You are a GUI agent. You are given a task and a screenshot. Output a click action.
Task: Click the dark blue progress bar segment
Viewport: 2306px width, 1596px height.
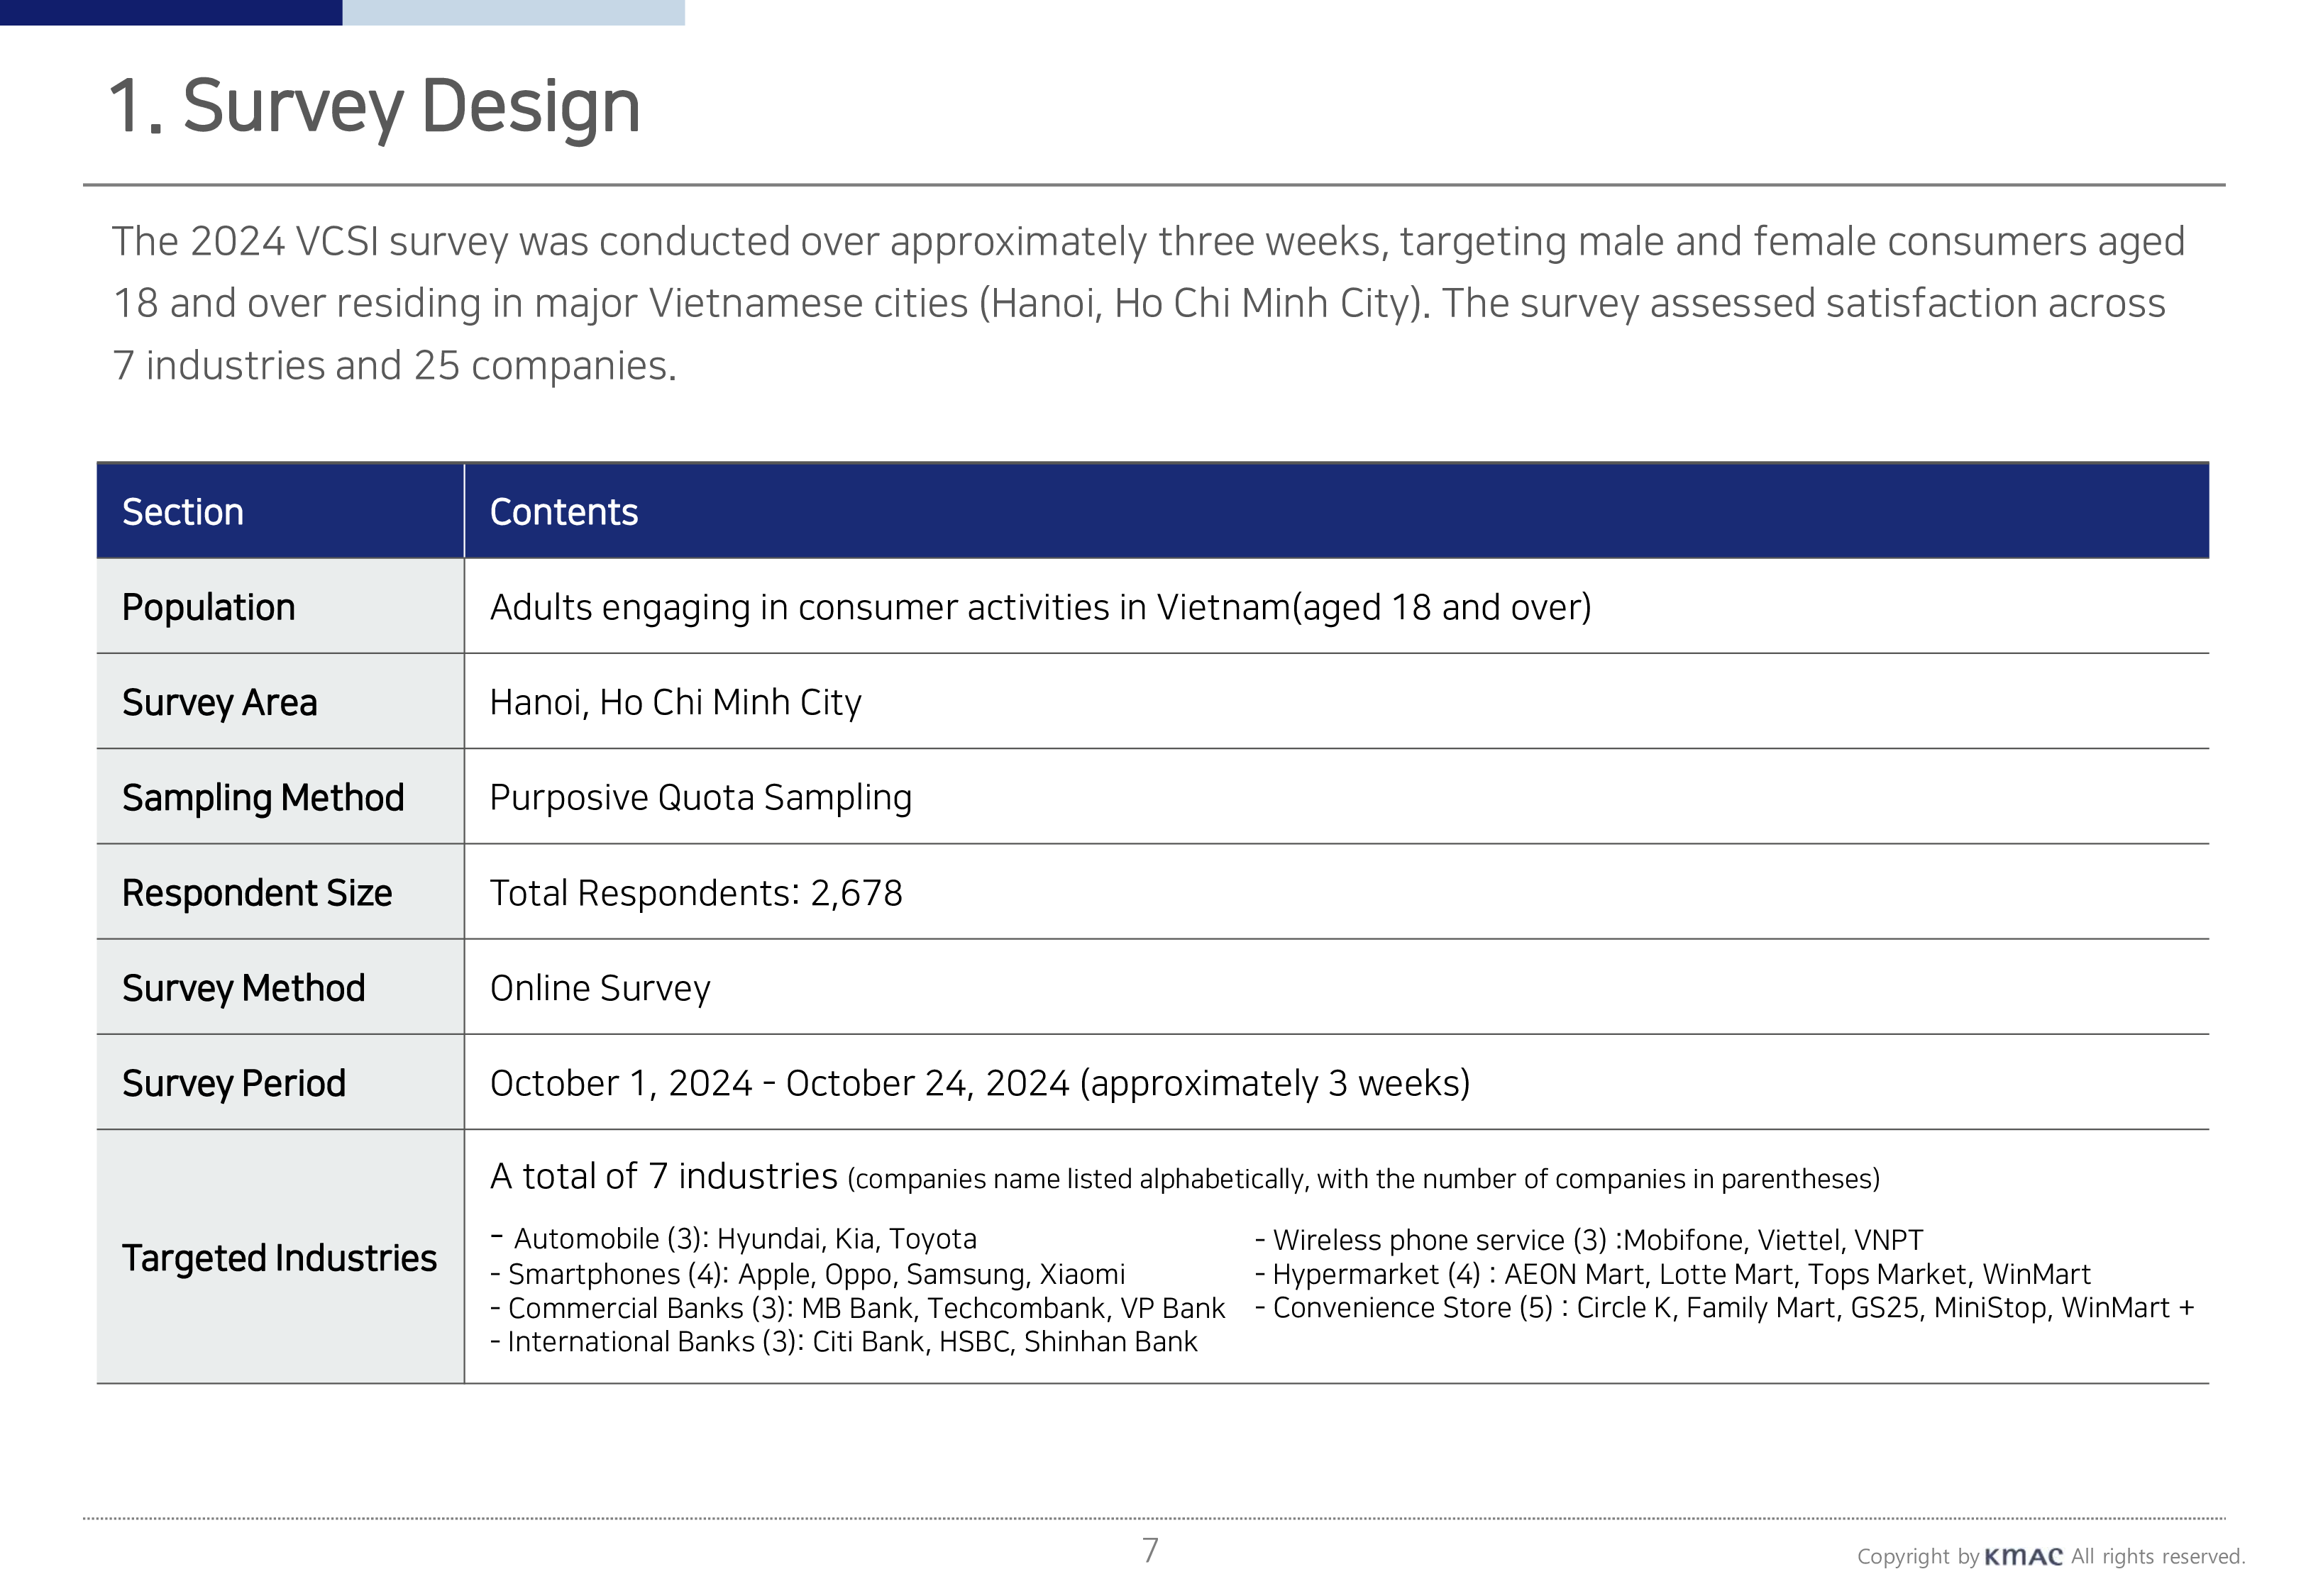tap(170, 12)
